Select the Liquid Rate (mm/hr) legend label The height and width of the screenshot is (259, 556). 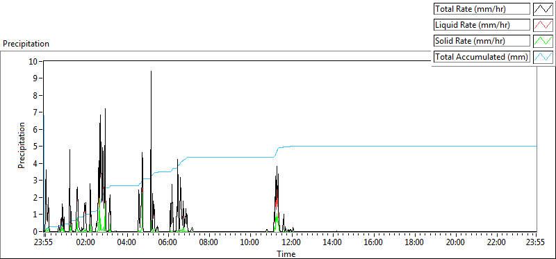click(482, 25)
